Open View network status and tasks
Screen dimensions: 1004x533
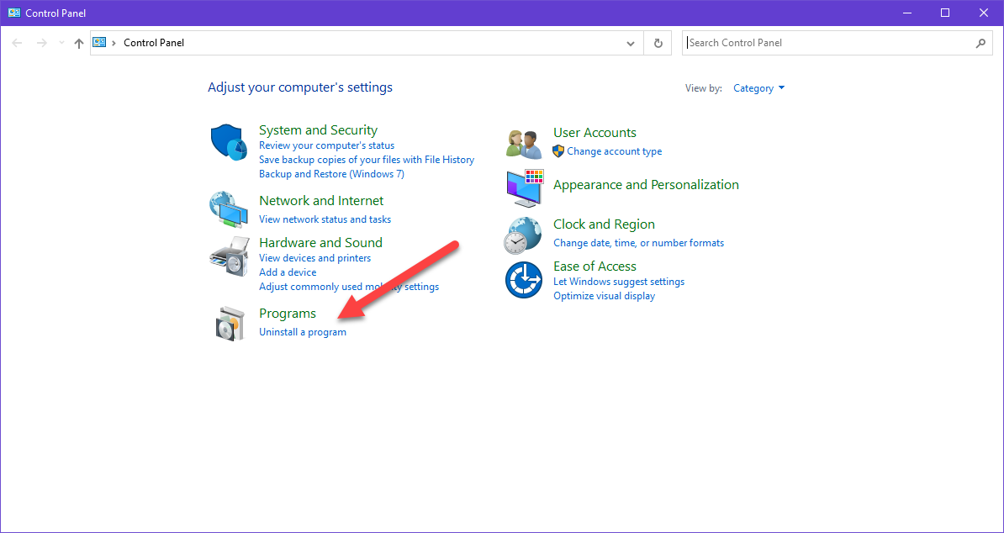point(325,219)
